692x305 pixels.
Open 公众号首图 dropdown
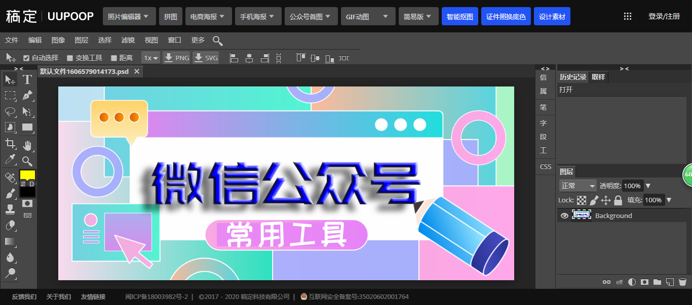pos(311,16)
